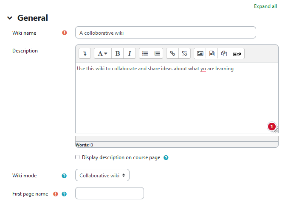
Task: Insert an ordered numbered list
Action: tap(157, 53)
